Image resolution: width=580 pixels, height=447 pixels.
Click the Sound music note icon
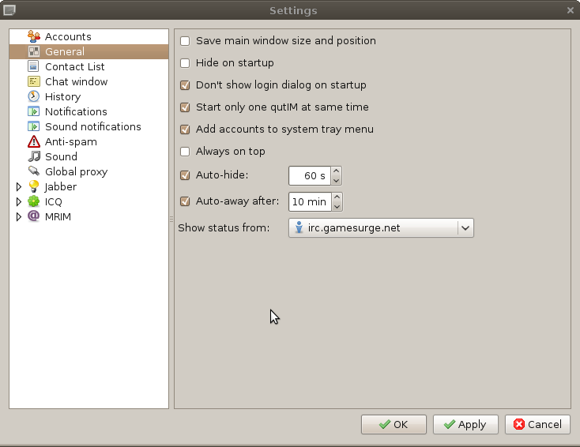(34, 156)
